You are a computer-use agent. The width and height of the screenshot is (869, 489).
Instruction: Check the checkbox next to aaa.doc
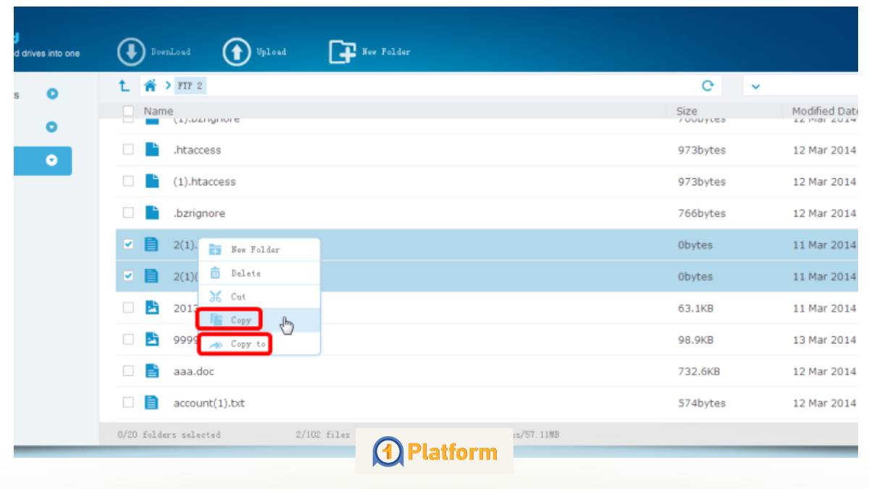(x=127, y=370)
